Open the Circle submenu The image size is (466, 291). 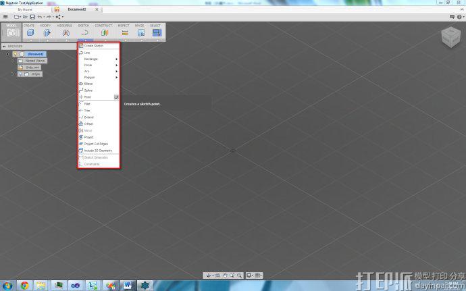coord(99,65)
